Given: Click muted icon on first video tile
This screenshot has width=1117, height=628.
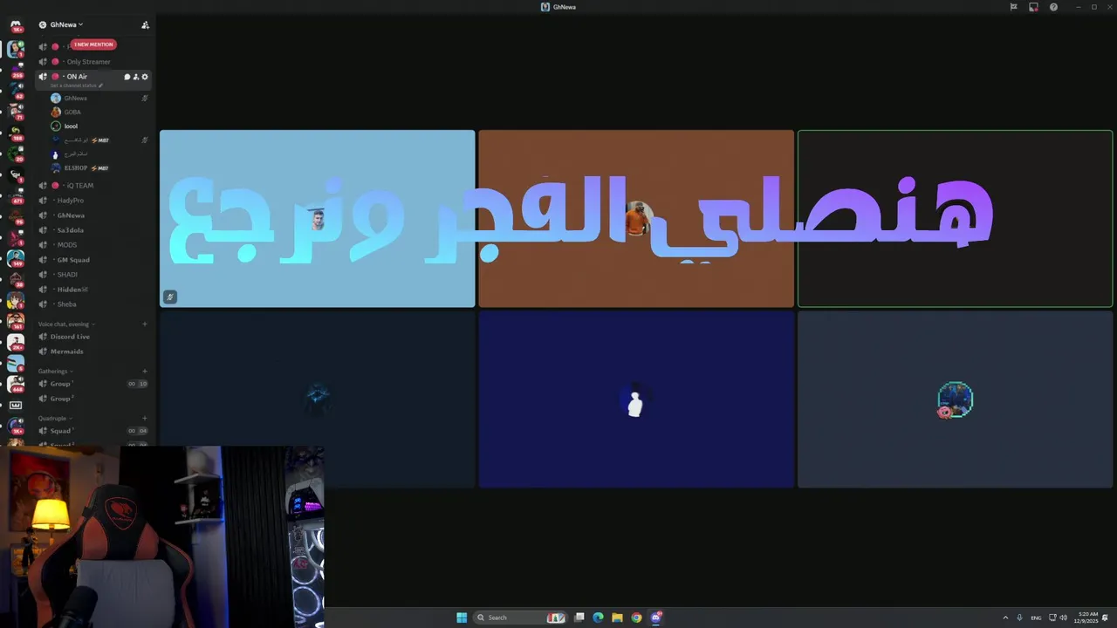Looking at the screenshot, I should [x=170, y=297].
